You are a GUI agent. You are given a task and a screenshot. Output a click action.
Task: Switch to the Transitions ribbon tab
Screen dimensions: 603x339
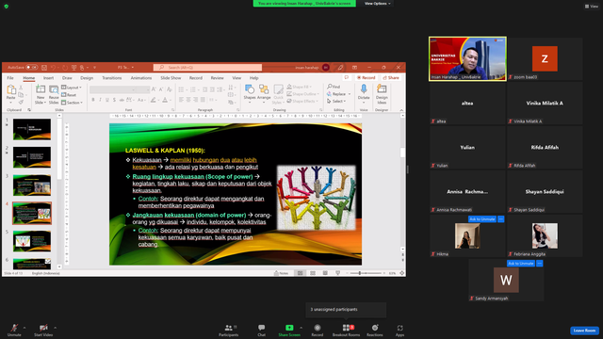click(x=111, y=78)
